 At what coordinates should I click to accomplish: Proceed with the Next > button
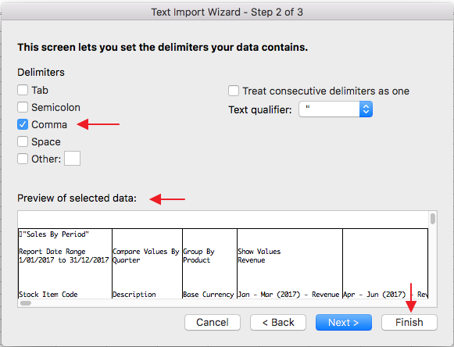(x=344, y=322)
